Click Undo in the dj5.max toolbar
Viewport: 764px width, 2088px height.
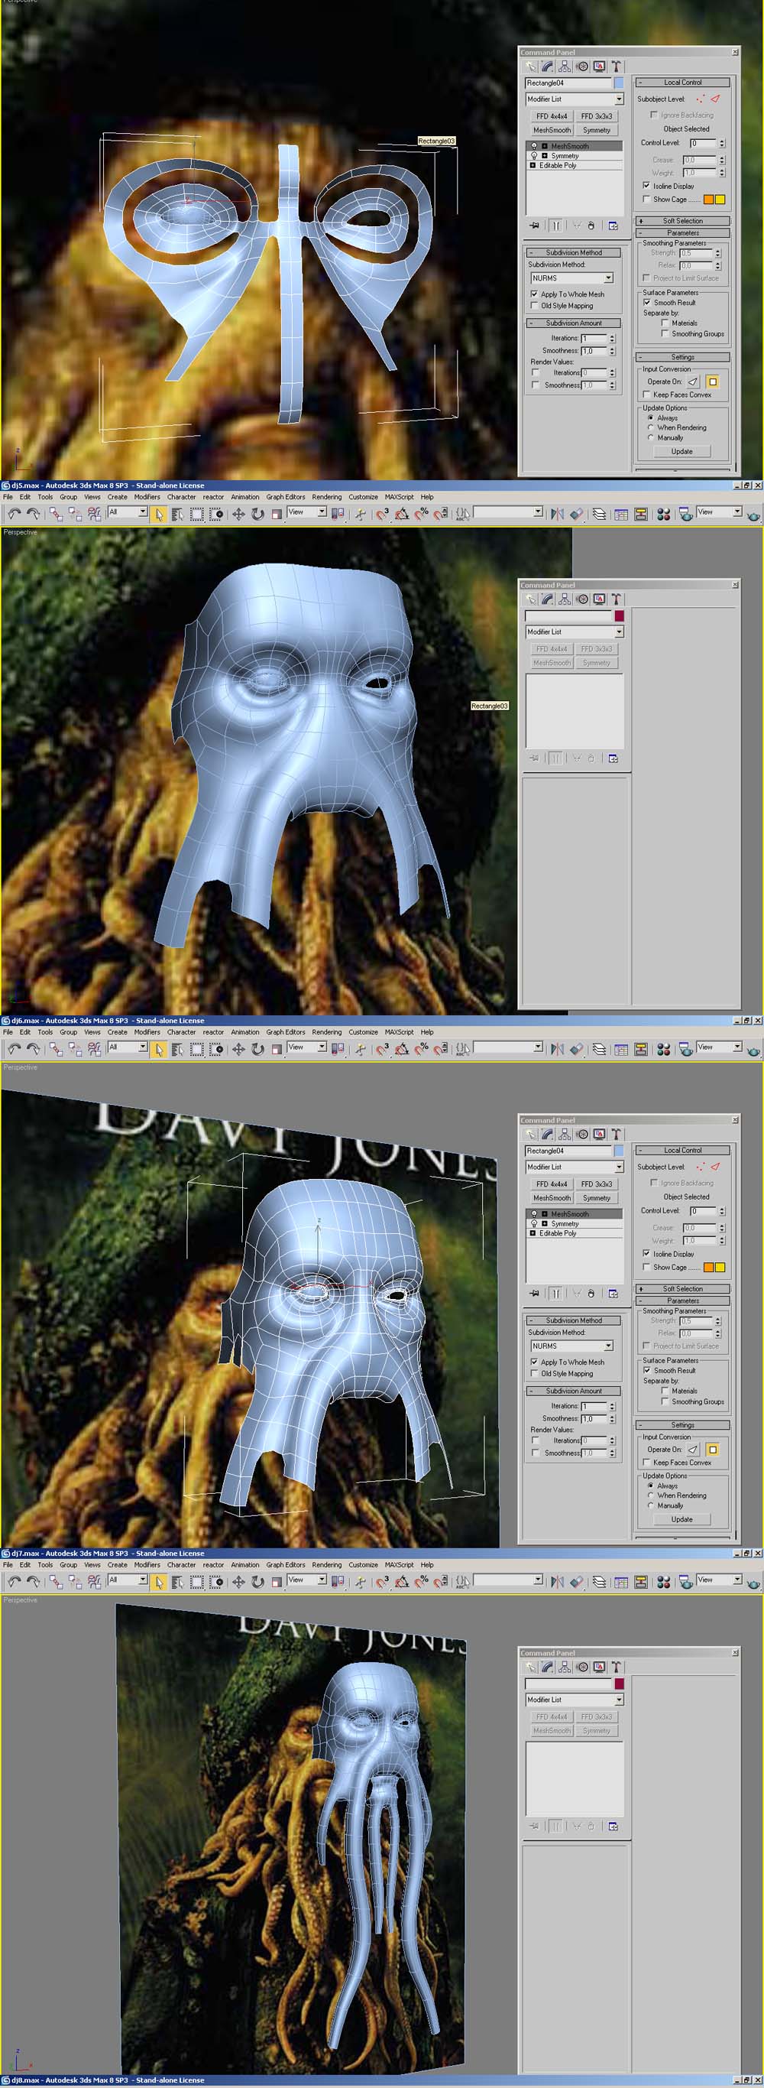(x=14, y=514)
